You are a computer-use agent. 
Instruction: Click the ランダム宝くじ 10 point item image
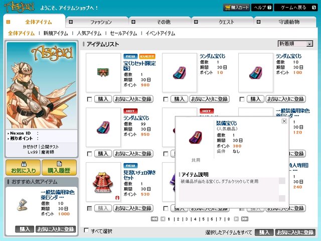[x=180, y=72]
